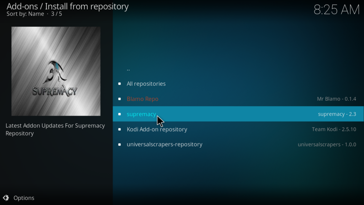Click bullet icon beside universalscrapers-repository
The image size is (364, 205).
tap(119, 144)
